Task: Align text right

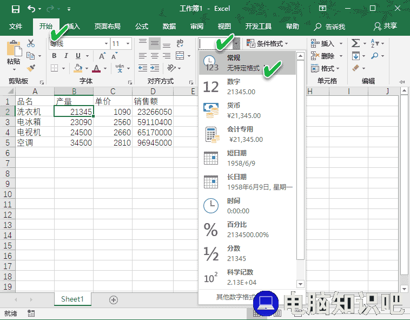Action: coord(167,56)
